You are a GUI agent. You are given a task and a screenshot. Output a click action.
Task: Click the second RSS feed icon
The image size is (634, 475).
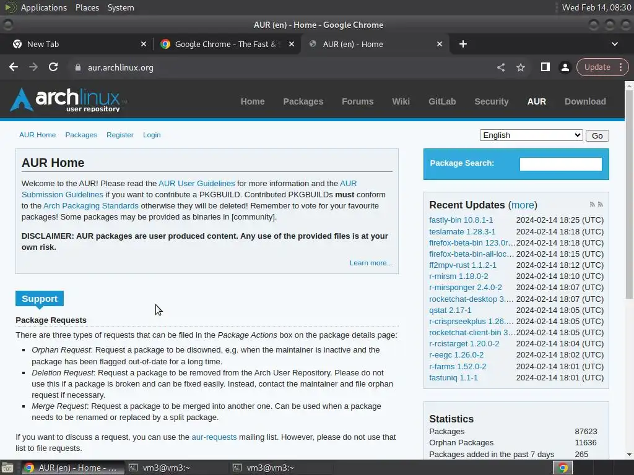pos(601,204)
